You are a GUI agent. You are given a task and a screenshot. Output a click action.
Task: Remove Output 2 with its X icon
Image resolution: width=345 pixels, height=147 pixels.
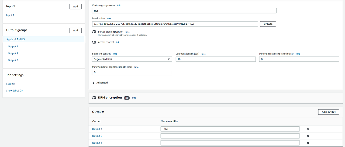tap(308, 136)
